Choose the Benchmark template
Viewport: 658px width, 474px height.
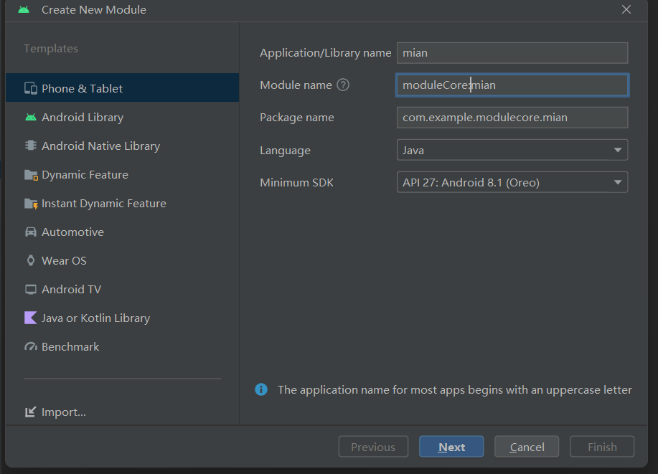click(x=123, y=347)
